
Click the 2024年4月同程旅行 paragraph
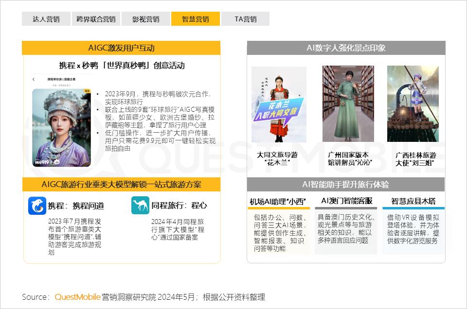click(x=178, y=229)
